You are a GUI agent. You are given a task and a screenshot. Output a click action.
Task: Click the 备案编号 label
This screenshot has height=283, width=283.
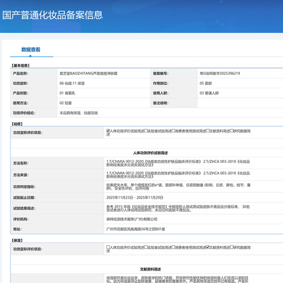point(161,74)
